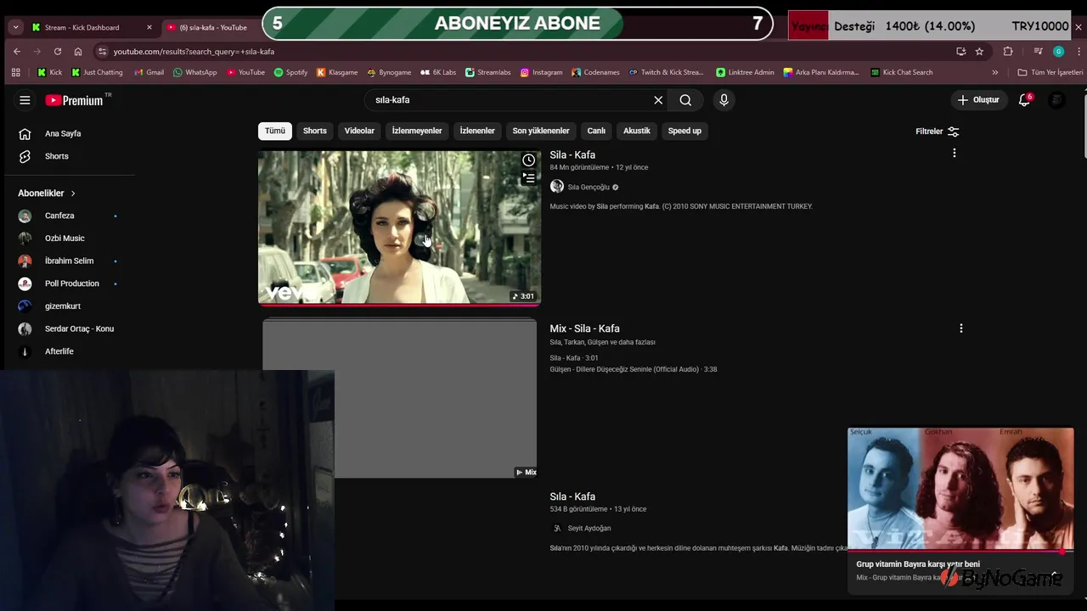
Task: Add Sıla - Kafa video to queue icon
Action: (528, 178)
